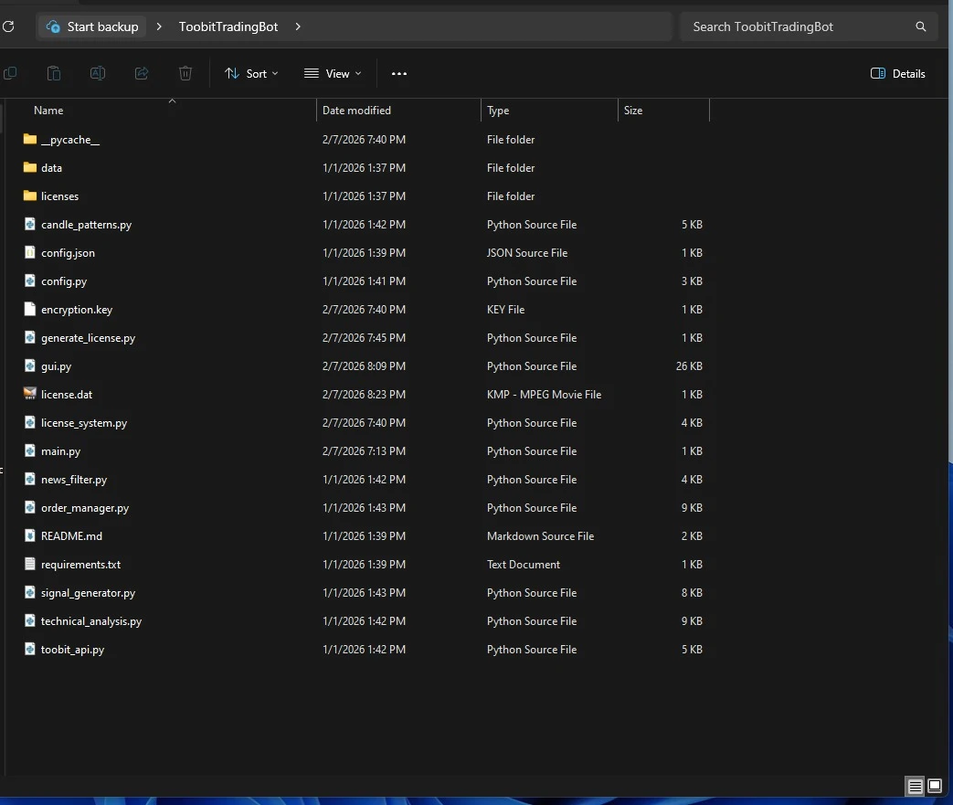Open the View dropdown
The width and height of the screenshot is (953, 805).
click(333, 74)
